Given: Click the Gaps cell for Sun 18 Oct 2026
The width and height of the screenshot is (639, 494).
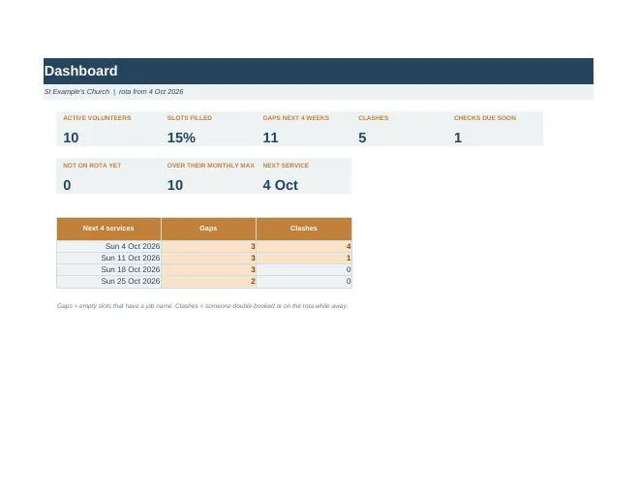Looking at the screenshot, I should [x=209, y=269].
